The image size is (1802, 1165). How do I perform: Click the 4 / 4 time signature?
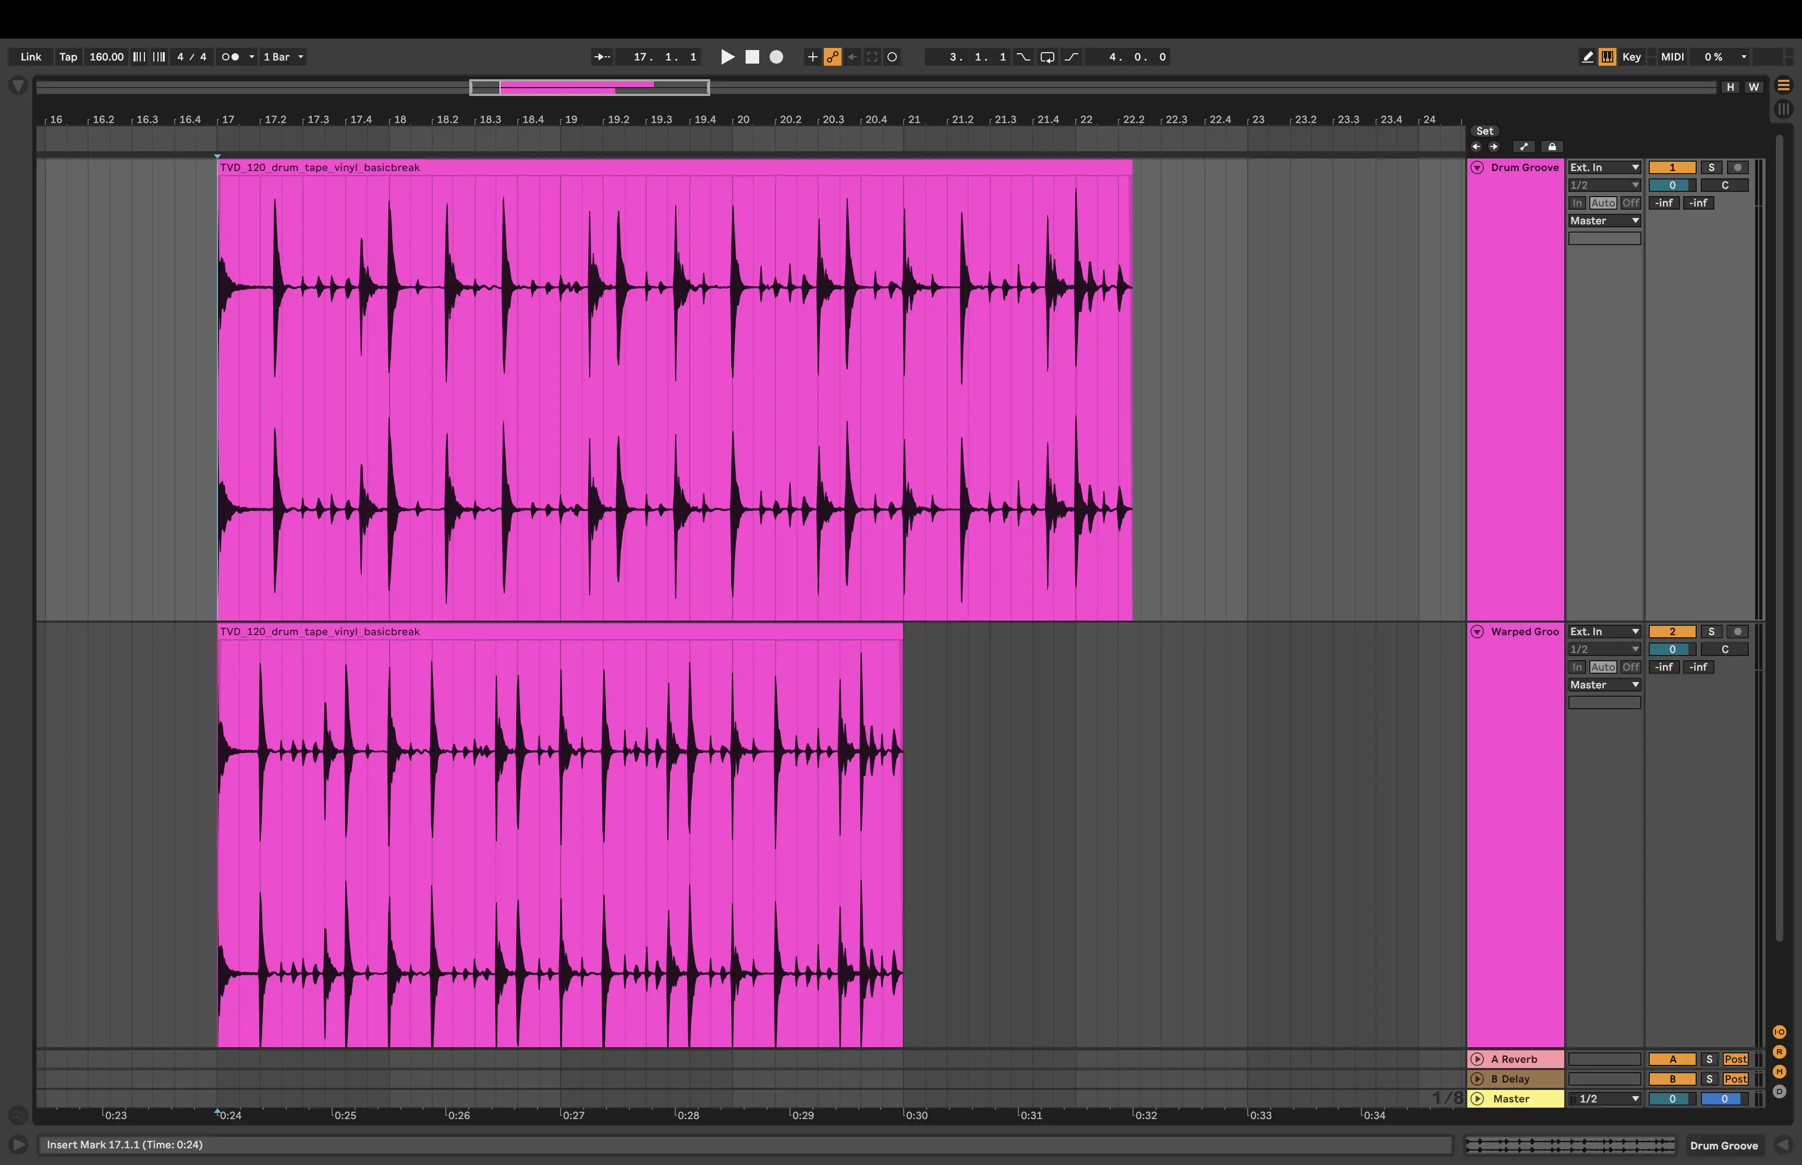click(191, 57)
